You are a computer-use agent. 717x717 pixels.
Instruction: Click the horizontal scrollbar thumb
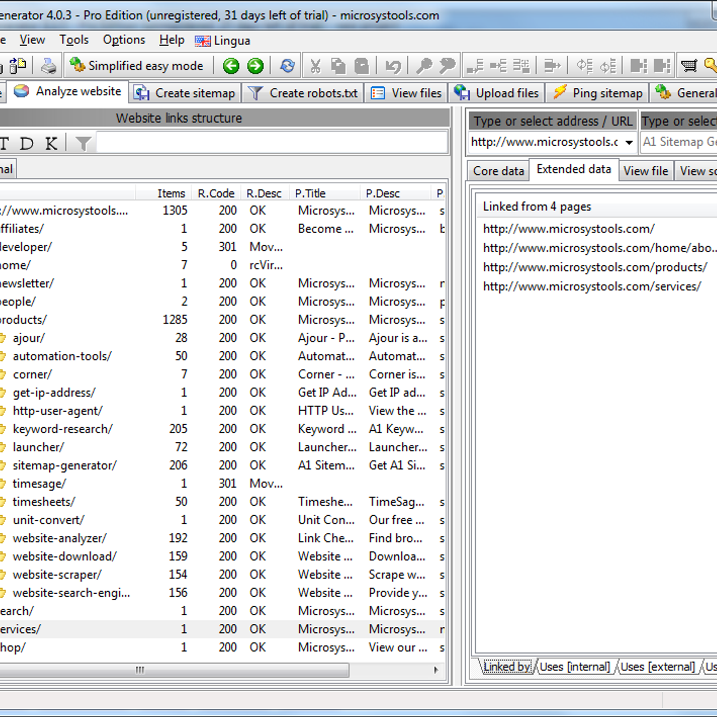click(174, 670)
